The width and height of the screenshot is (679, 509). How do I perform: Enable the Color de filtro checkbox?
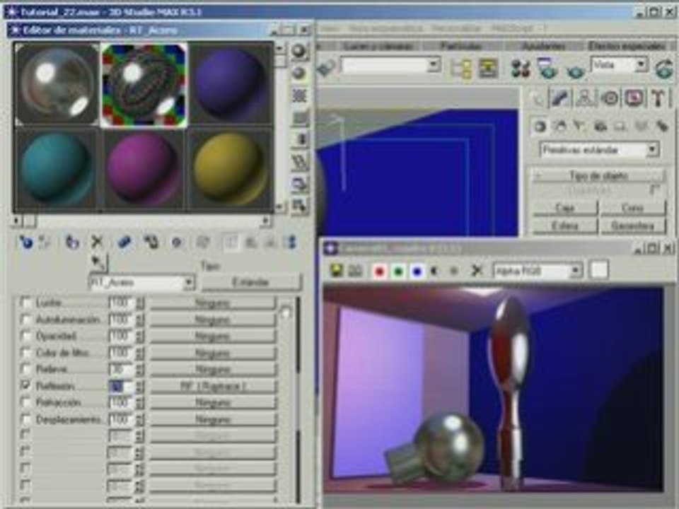25,352
